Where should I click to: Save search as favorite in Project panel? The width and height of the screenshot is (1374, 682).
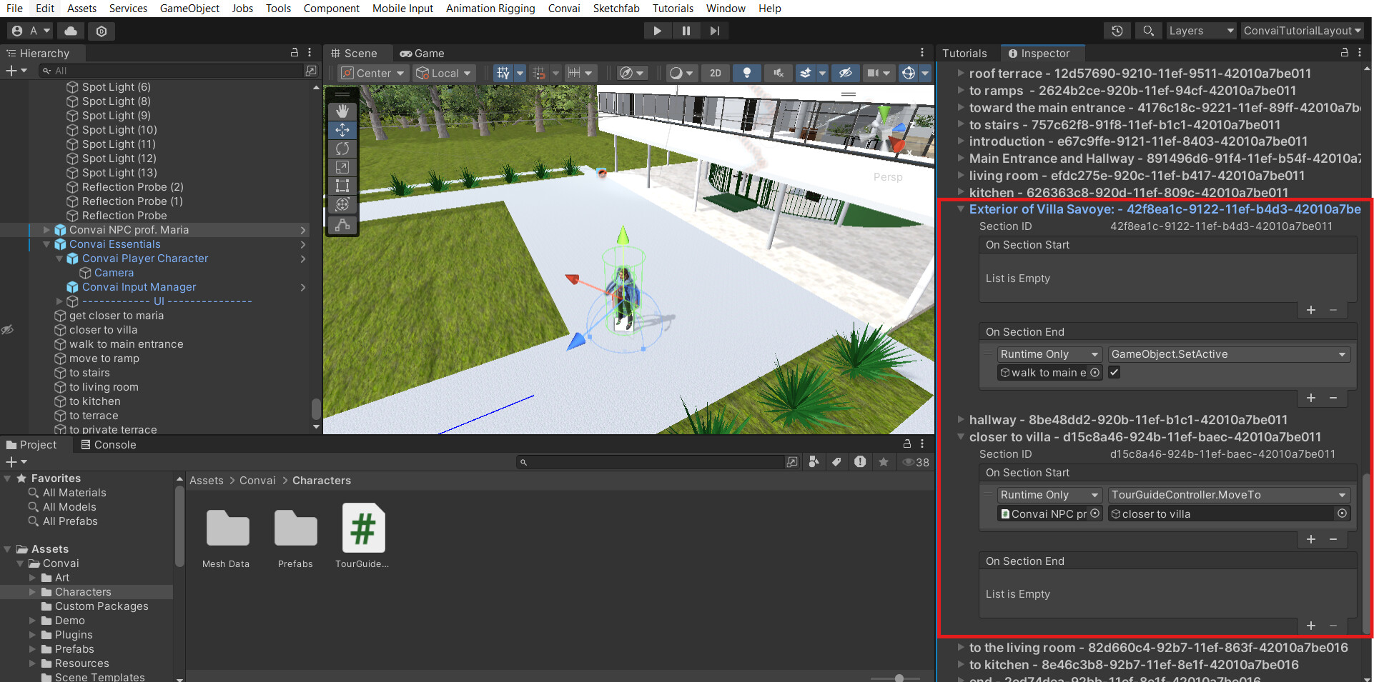tap(884, 462)
